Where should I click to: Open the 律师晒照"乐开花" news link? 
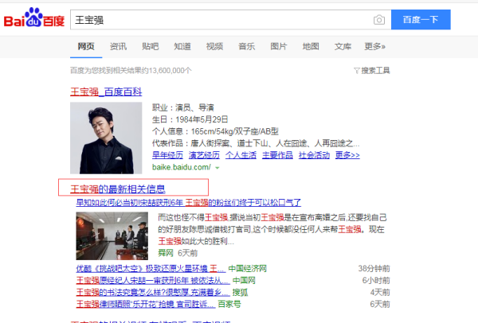(x=146, y=304)
